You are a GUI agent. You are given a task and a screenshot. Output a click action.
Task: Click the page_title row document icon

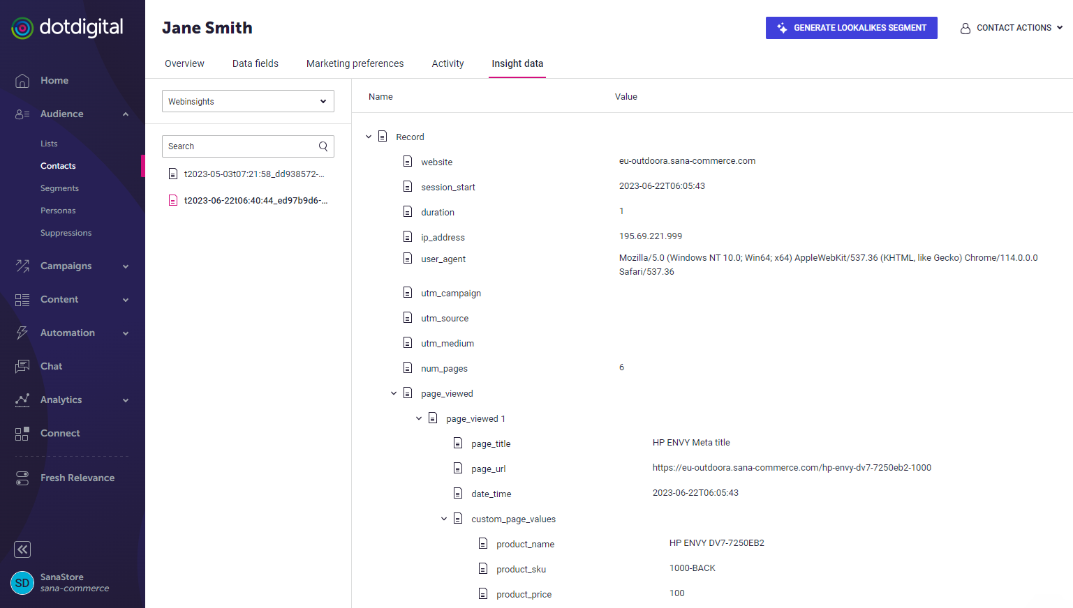click(458, 443)
